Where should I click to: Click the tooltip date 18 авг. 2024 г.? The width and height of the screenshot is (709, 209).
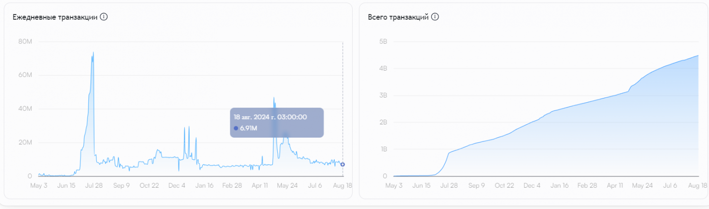tap(270, 117)
